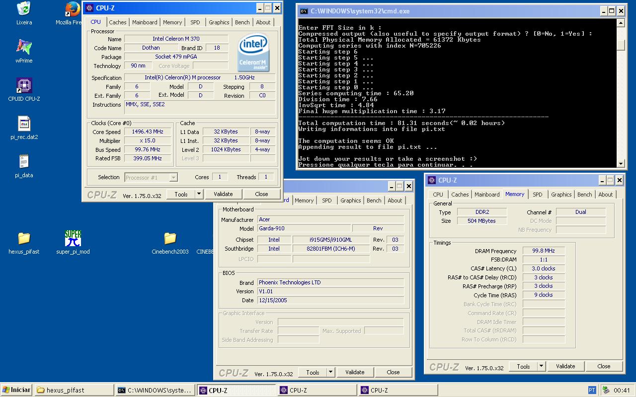Open the Bench tab in CPU window
The width and height of the screenshot is (636, 397).
point(242,22)
